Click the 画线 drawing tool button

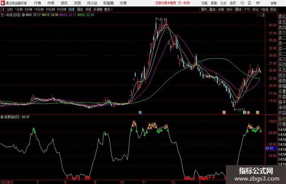[238, 9]
